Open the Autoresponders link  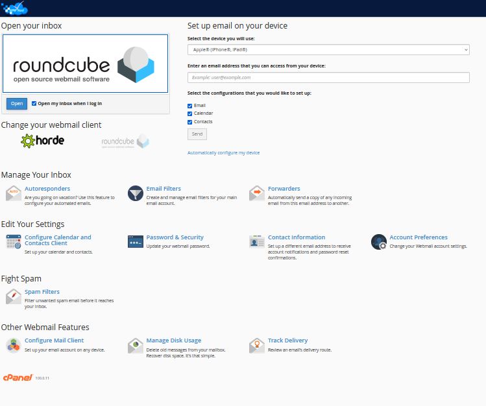[x=47, y=189]
